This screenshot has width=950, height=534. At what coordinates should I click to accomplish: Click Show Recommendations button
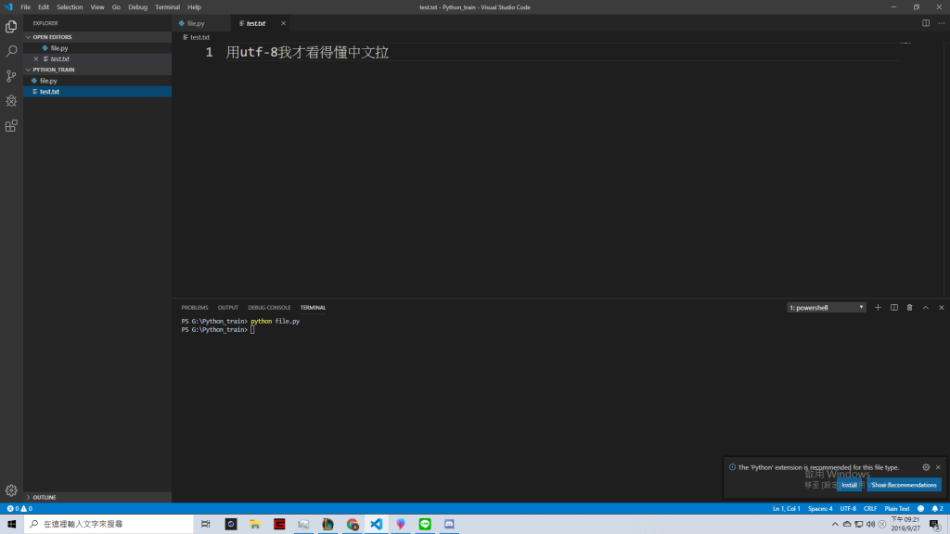904,485
